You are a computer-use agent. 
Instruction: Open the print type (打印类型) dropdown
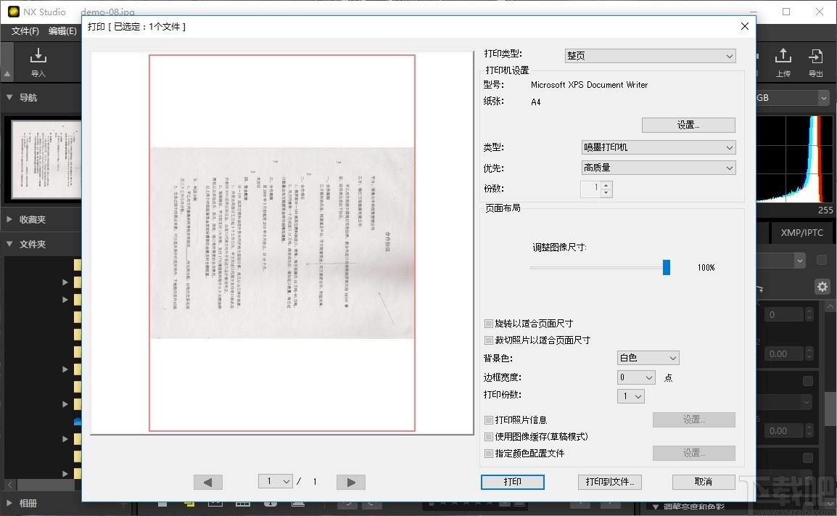[650, 56]
